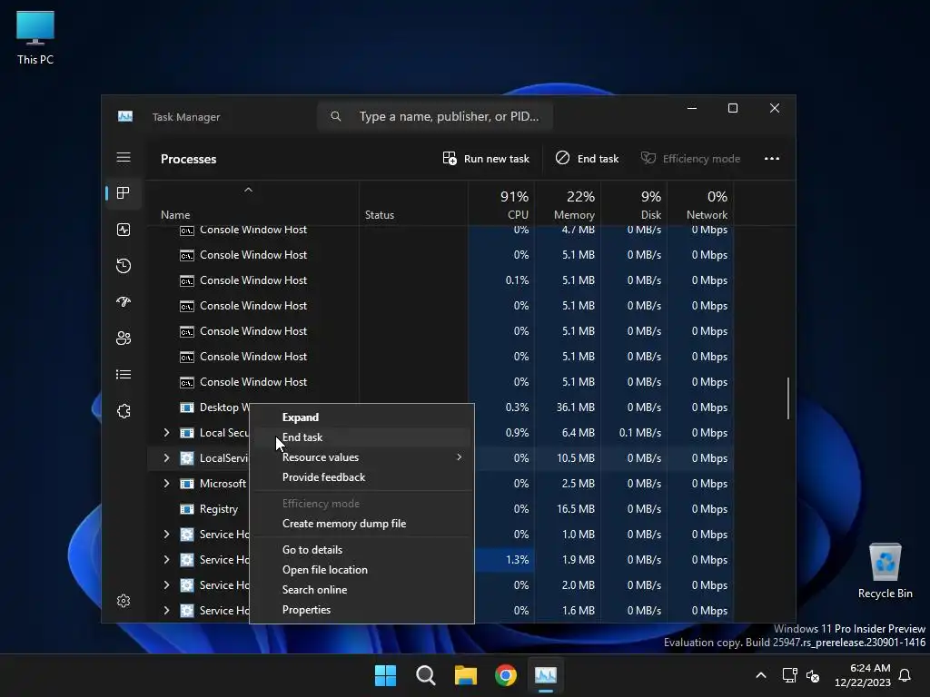The height and width of the screenshot is (697, 930).
Task: Open the Startup apps sidebar icon
Action: 124,301
